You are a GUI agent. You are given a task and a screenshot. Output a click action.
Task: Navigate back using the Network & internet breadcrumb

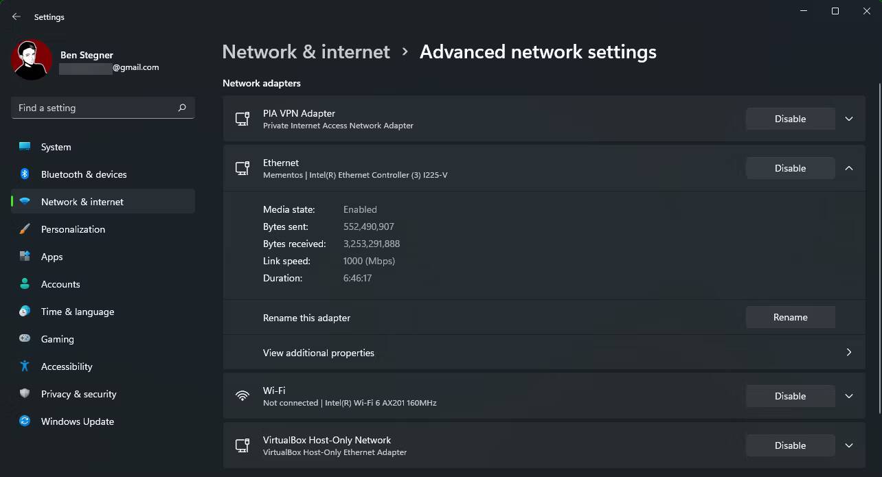306,51
